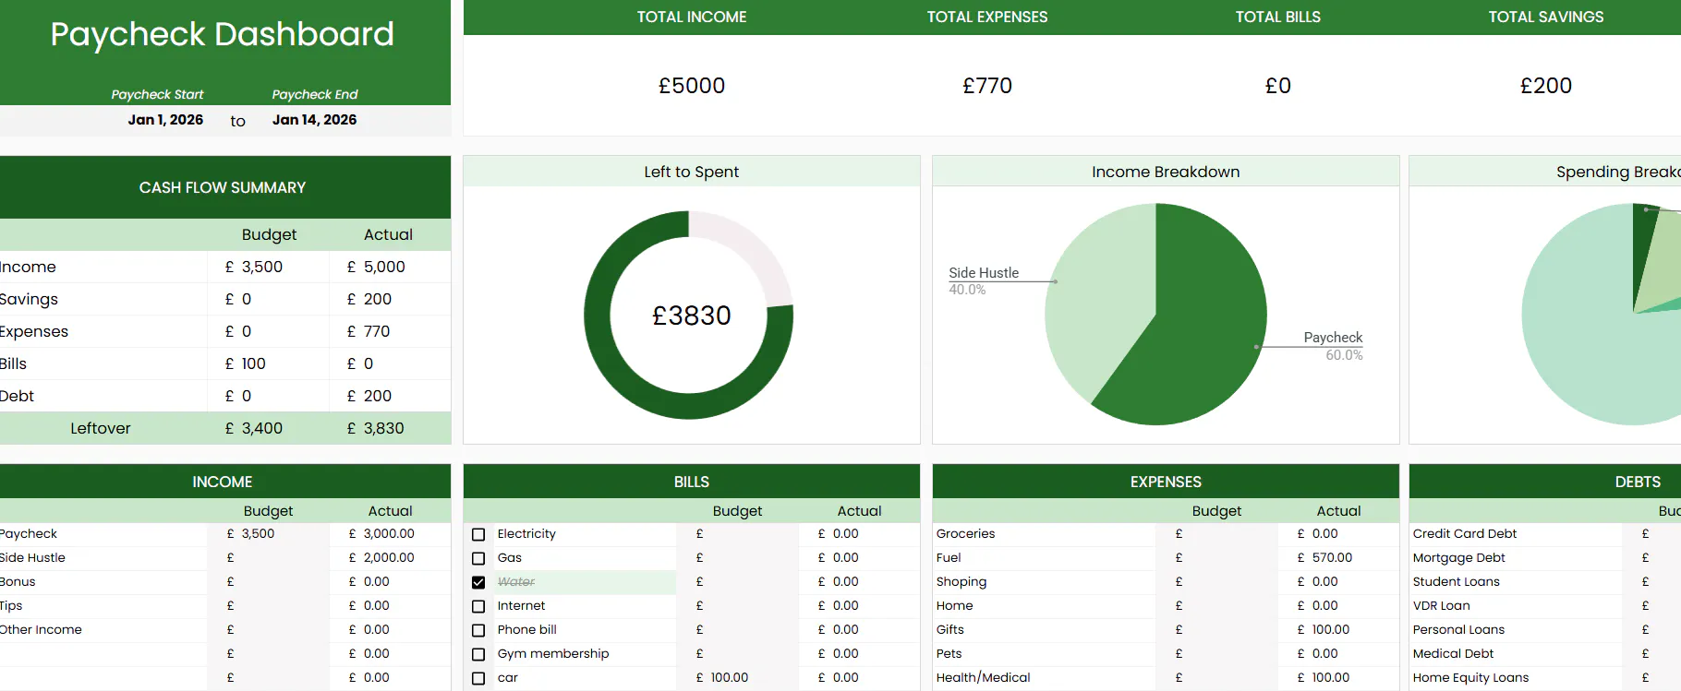Select the Total Savings value £200
This screenshot has height=691, width=1681.
click(1546, 86)
